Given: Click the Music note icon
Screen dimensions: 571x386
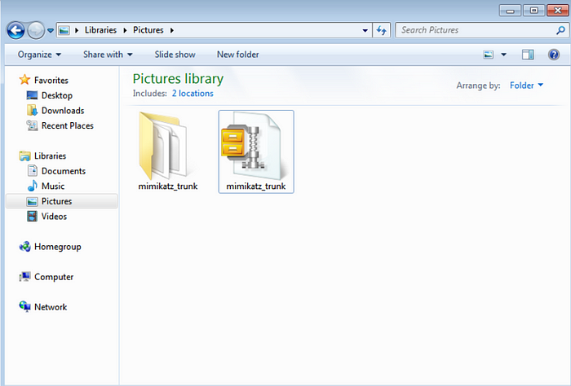Looking at the screenshot, I should click(32, 186).
